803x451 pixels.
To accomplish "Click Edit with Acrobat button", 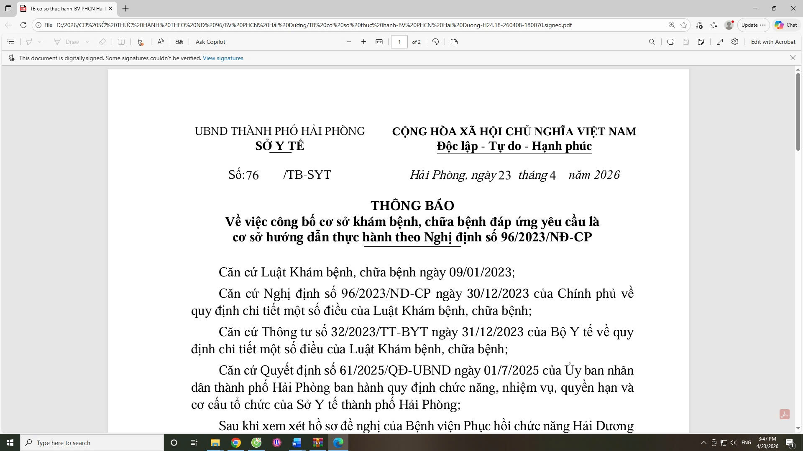I will click(x=773, y=42).
